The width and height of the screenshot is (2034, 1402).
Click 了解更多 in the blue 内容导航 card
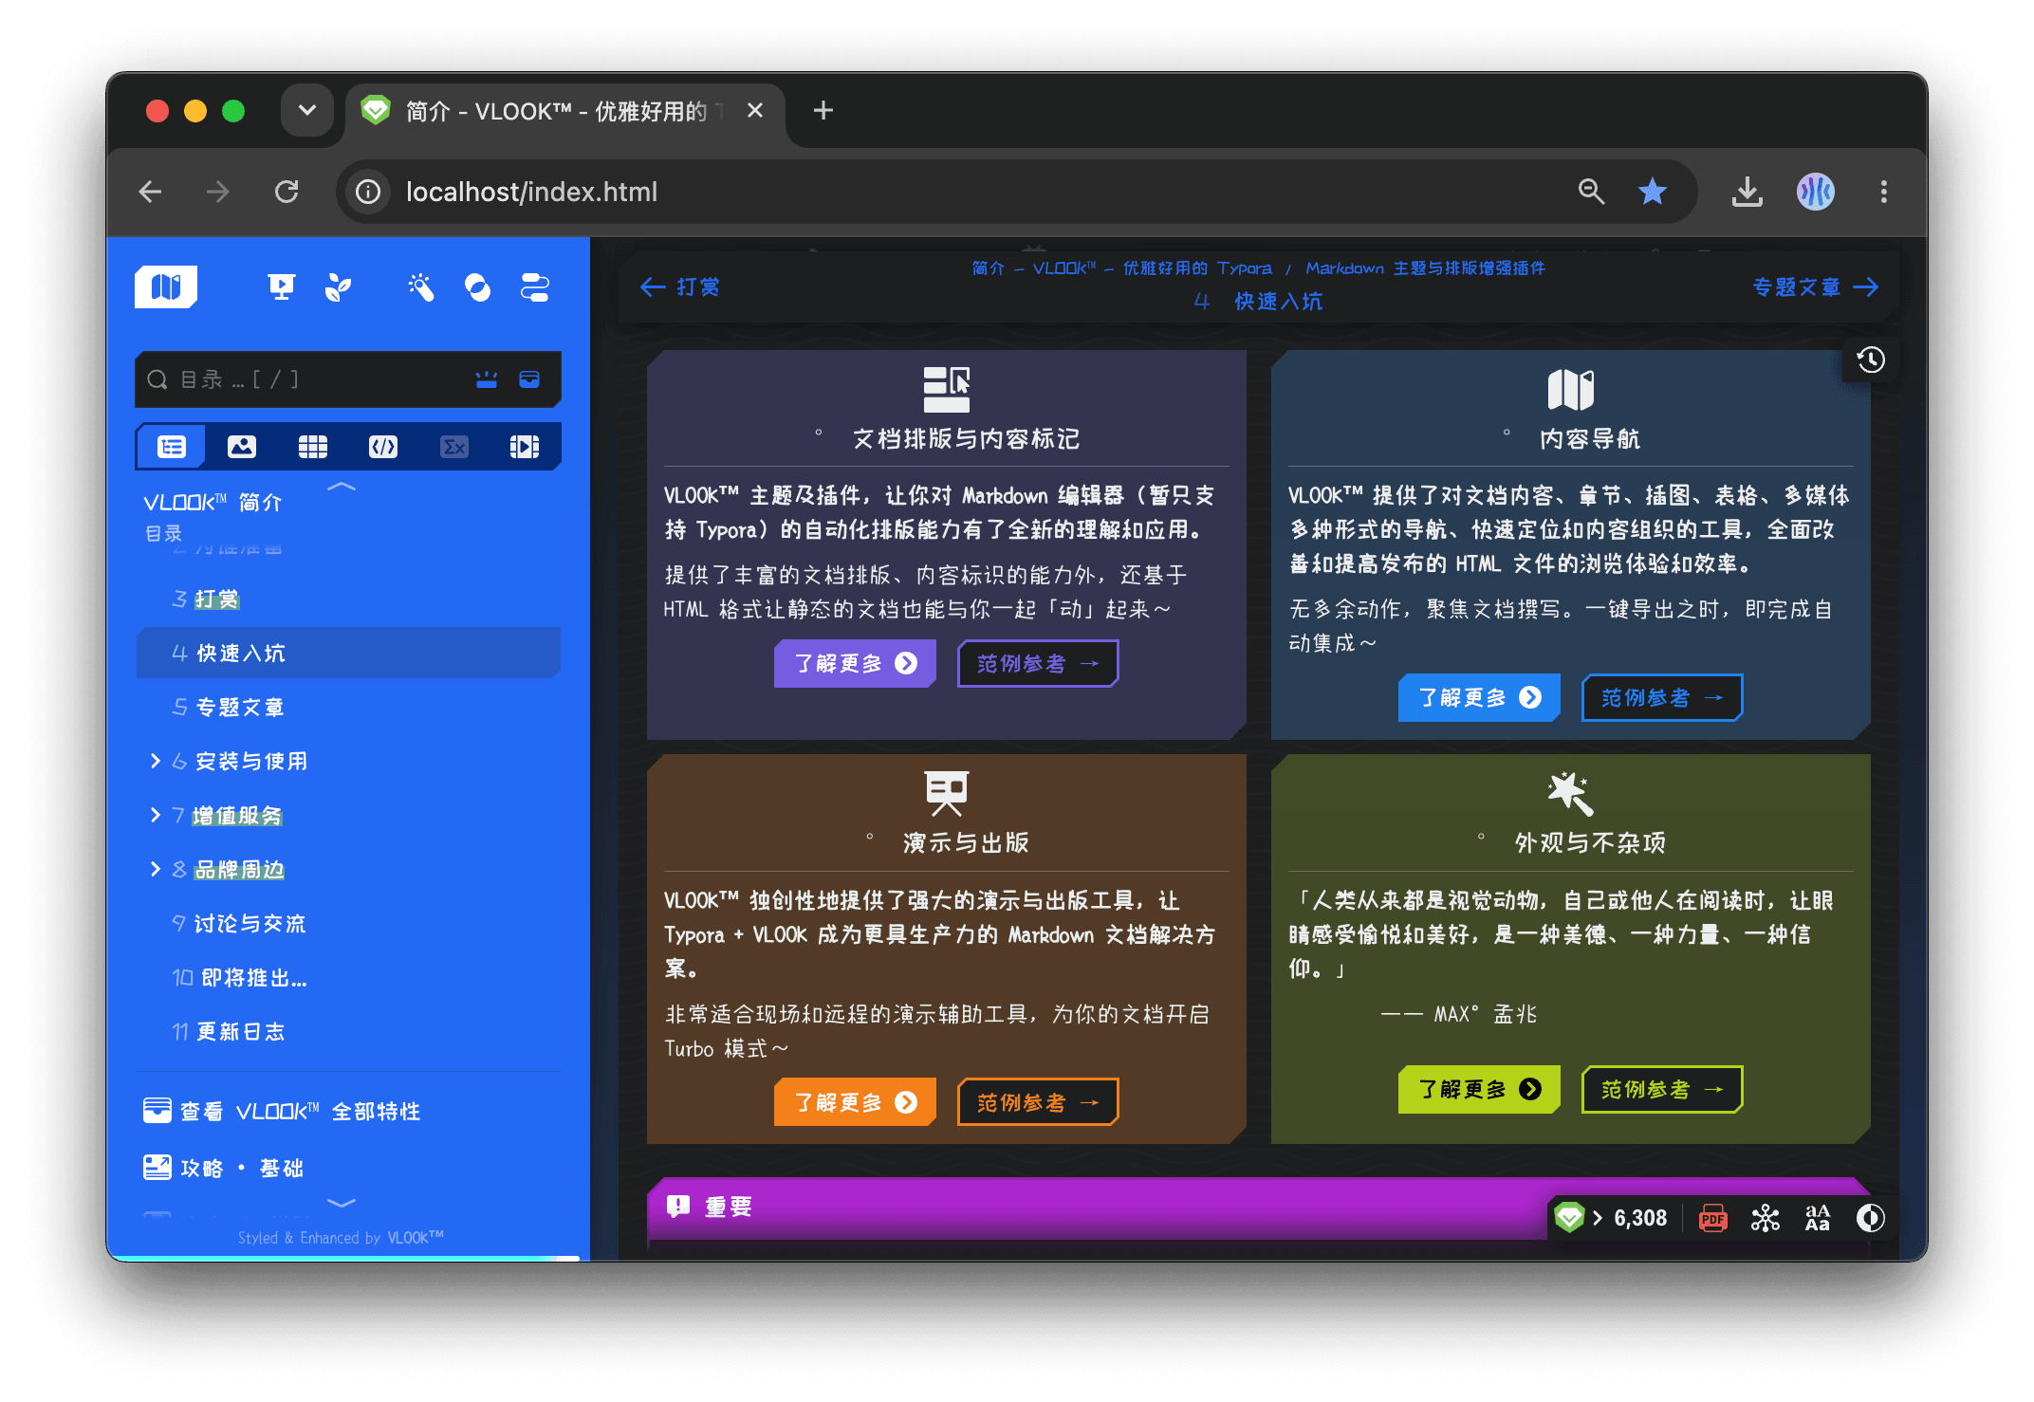tap(1479, 697)
